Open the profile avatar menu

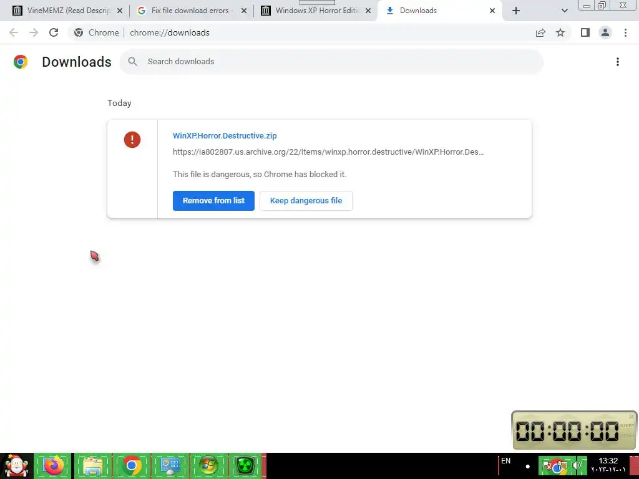pos(605,32)
